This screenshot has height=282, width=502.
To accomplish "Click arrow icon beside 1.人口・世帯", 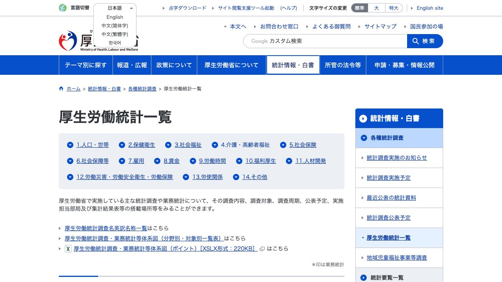I will click(70, 145).
